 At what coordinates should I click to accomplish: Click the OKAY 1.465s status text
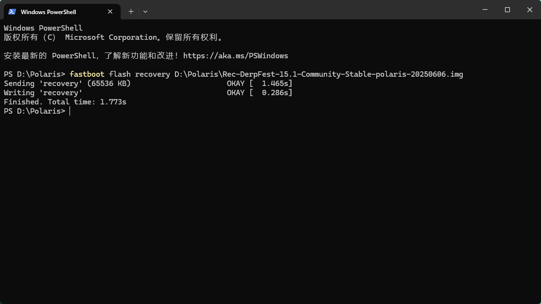pos(260,84)
